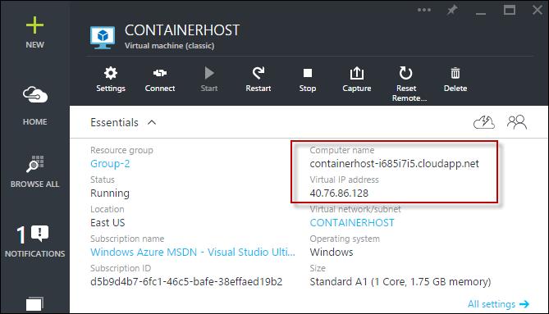Connect to the virtual machine

pos(160,80)
